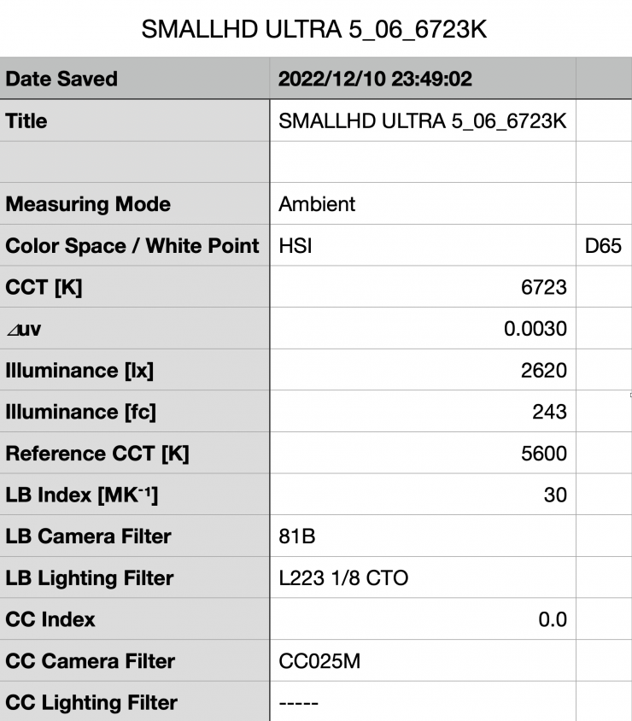This screenshot has height=721, width=632.
Task: Click the 2022/12/10 23:49:02 date value
Action: pyautogui.click(x=376, y=79)
